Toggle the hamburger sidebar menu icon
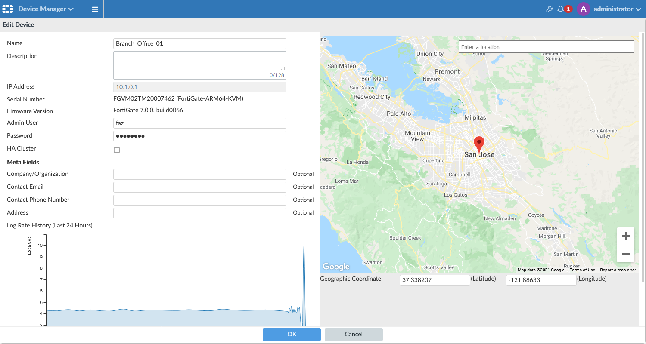646x344 pixels. [x=95, y=9]
